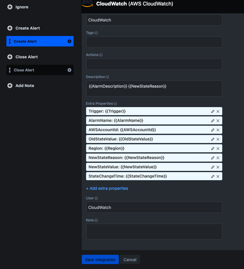Select the dark Close Alert rule
Viewport: 244px width, 269px height.
[x=40, y=70]
